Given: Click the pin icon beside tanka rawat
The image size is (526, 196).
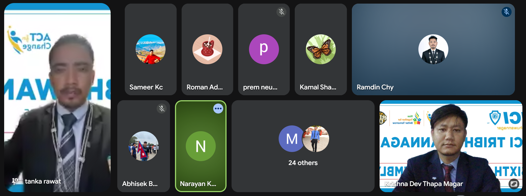Looking at the screenshot, I should click(15, 181).
